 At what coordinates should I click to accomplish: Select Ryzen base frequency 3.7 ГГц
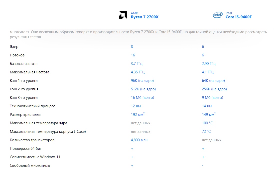[137, 64]
